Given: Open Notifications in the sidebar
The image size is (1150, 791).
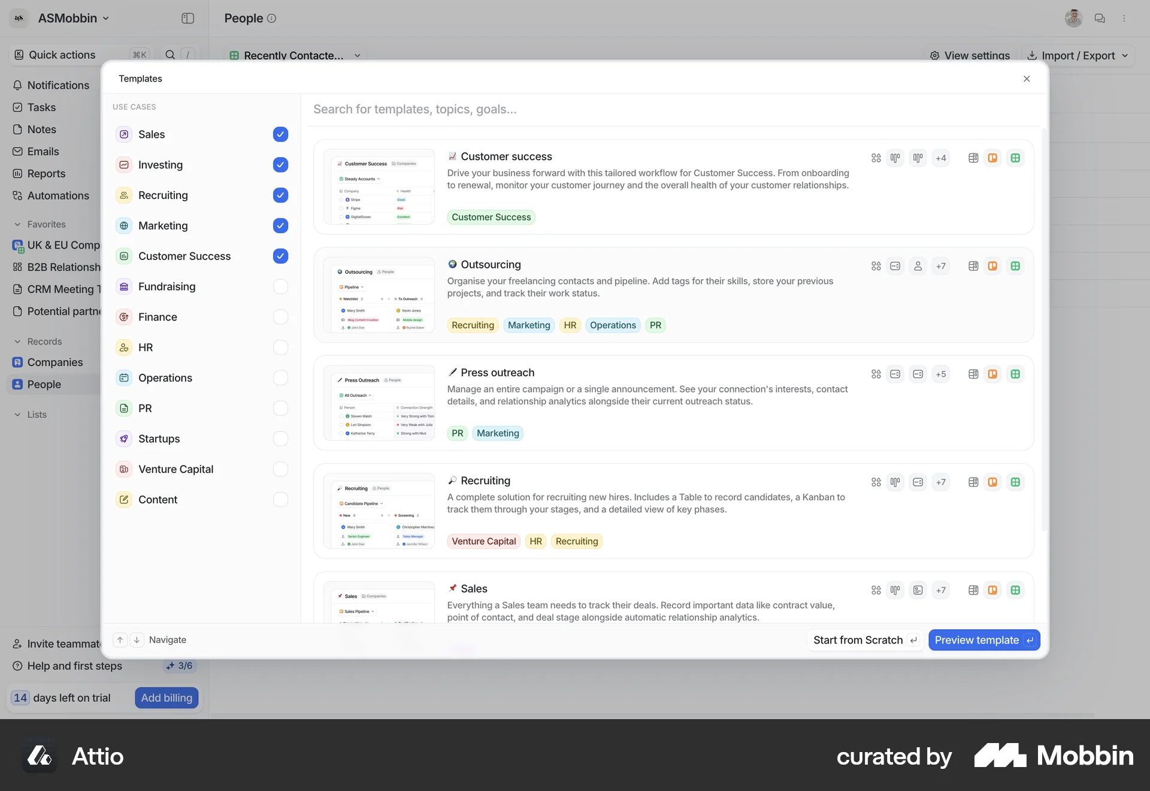Looking at the screenshot, I should pos(58,85).
